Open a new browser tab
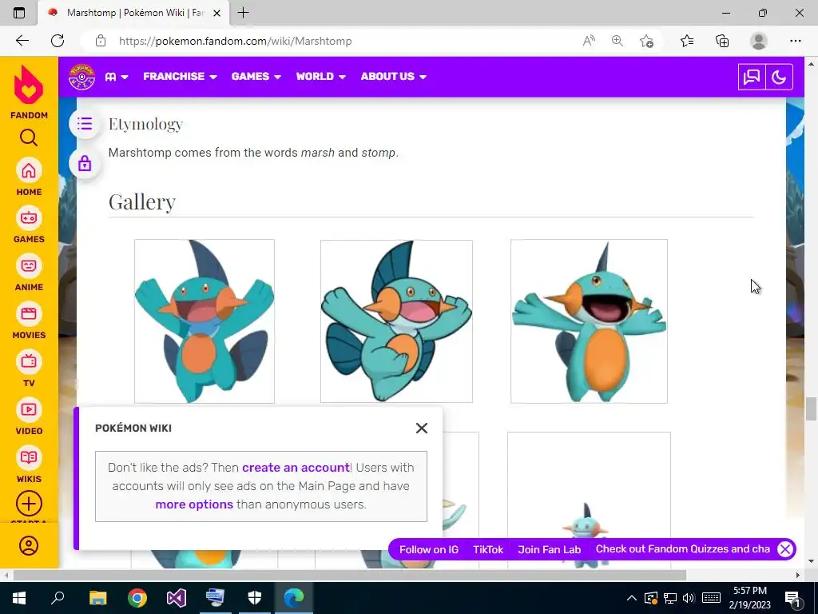This screenshot has width=818, height=614. (243, 13)
